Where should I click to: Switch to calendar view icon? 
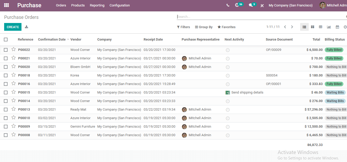[x=337, y=27]
